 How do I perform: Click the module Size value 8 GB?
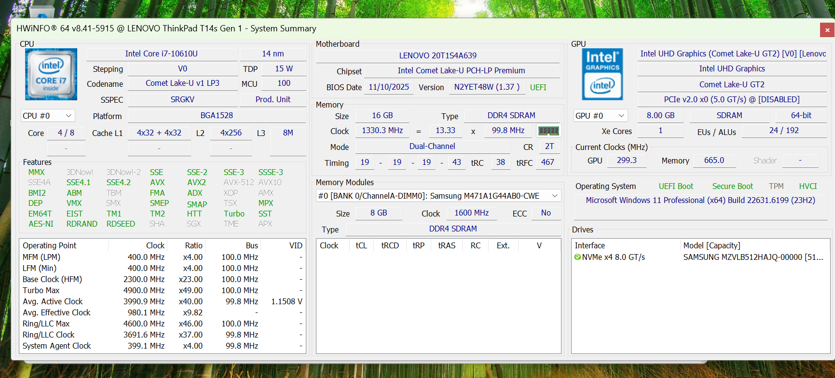379,213
